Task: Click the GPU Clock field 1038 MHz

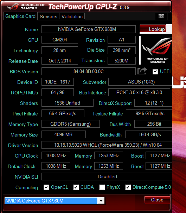Action: 56,155
